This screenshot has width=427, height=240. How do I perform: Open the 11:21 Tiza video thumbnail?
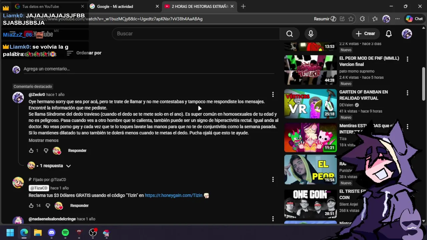(x=311, y=137)
